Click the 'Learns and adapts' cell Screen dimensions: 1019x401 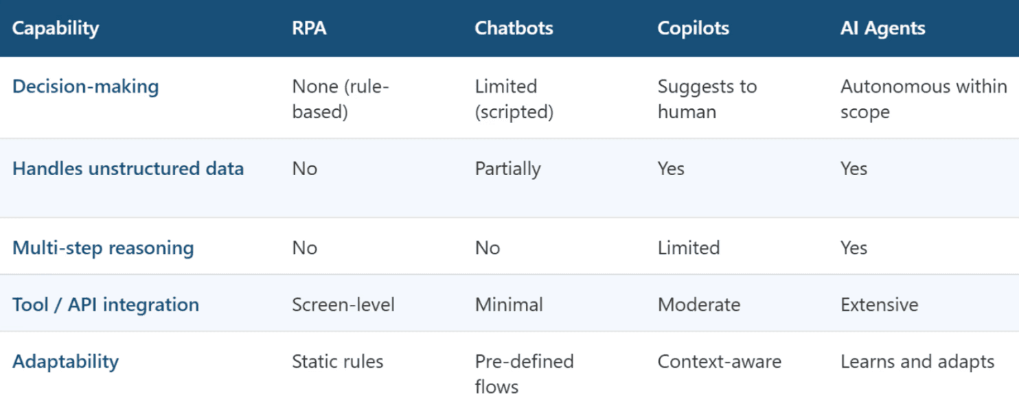pos(917,362)
